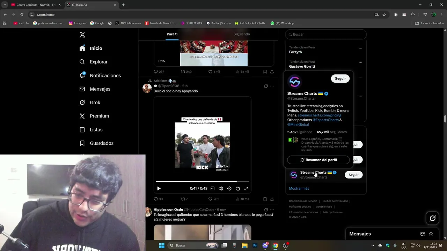The image size is (447, 251).
Task: Open the Hippies con Osde profile name
Action: pos(168,210)
